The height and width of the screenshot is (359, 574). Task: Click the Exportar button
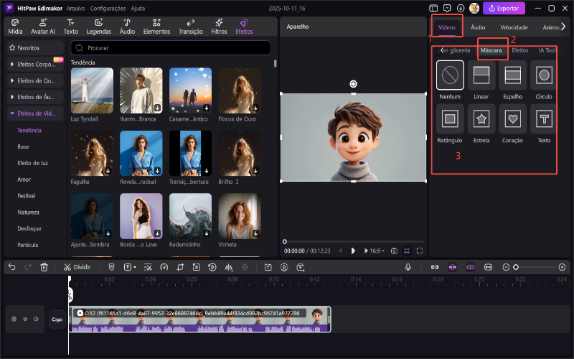point(504,8)
